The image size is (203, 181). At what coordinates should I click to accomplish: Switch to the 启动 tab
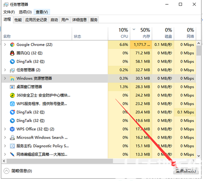(54, 20)
